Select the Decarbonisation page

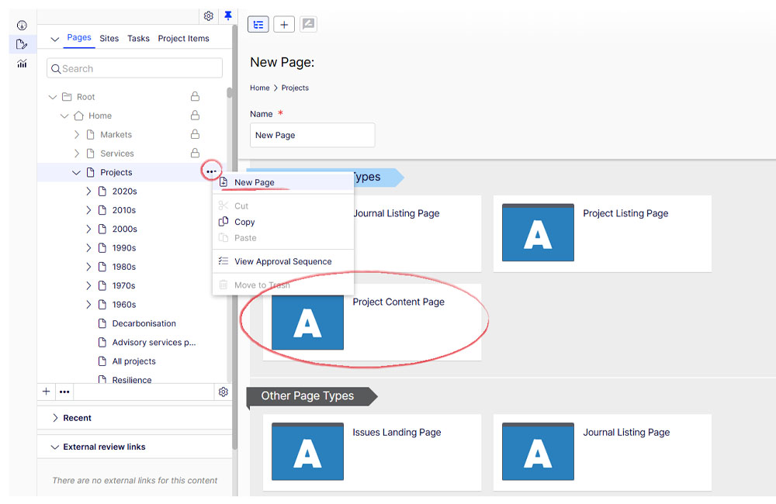point(144,323)
